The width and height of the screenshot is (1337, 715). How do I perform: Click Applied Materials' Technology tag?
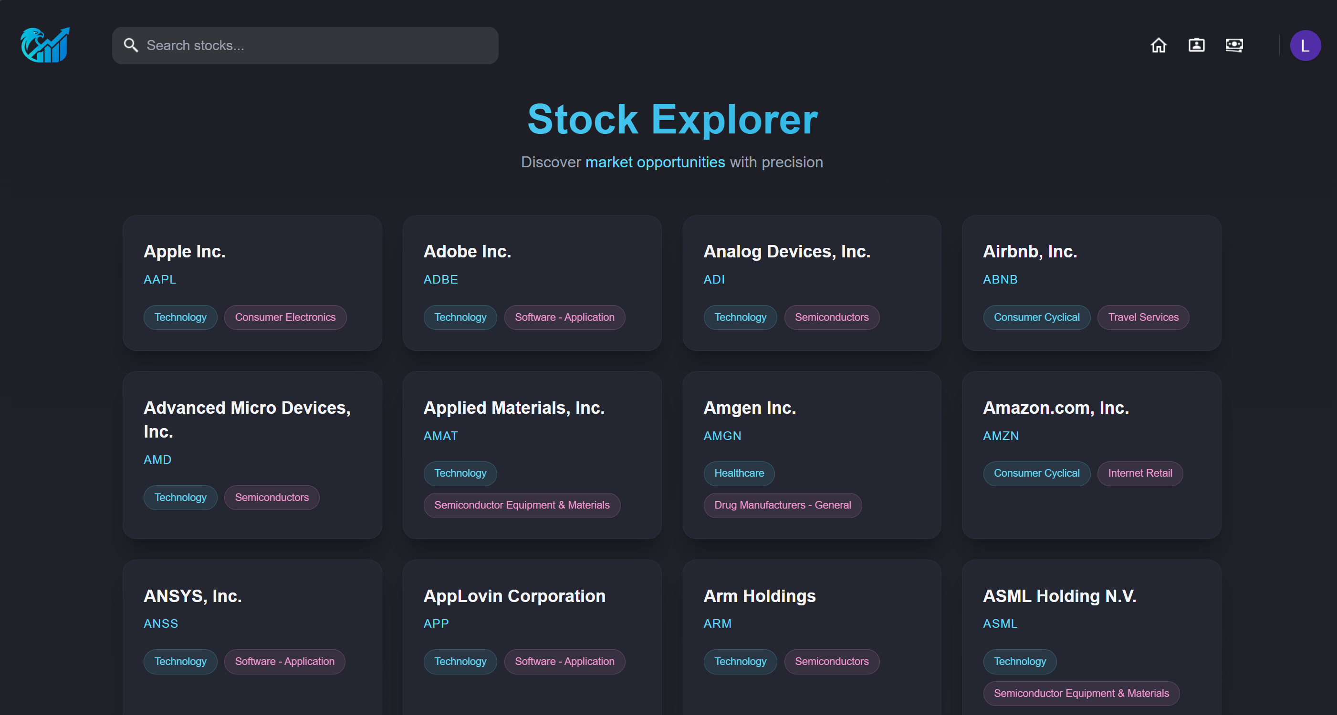pos(460,473)
